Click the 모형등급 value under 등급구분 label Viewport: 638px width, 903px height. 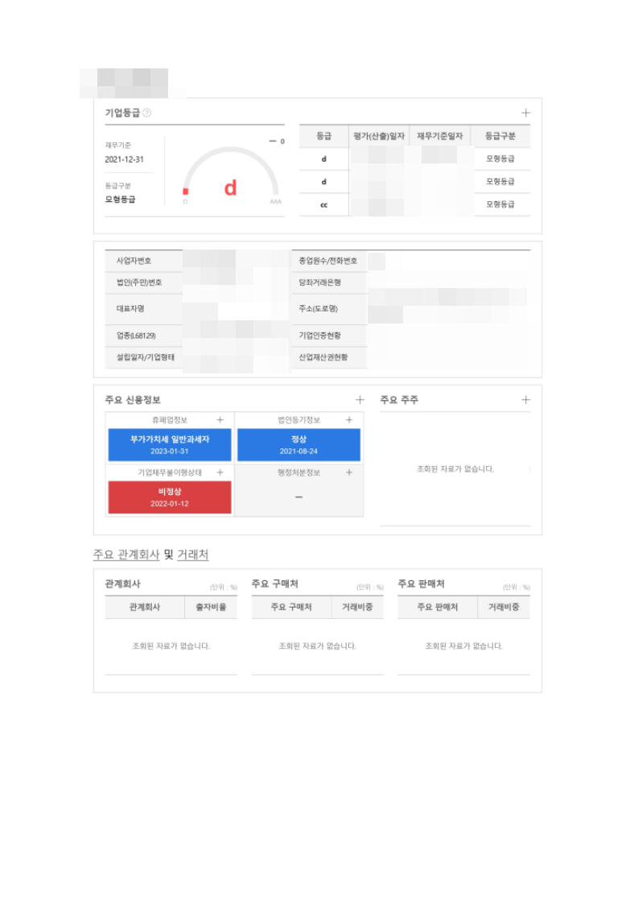121,200
